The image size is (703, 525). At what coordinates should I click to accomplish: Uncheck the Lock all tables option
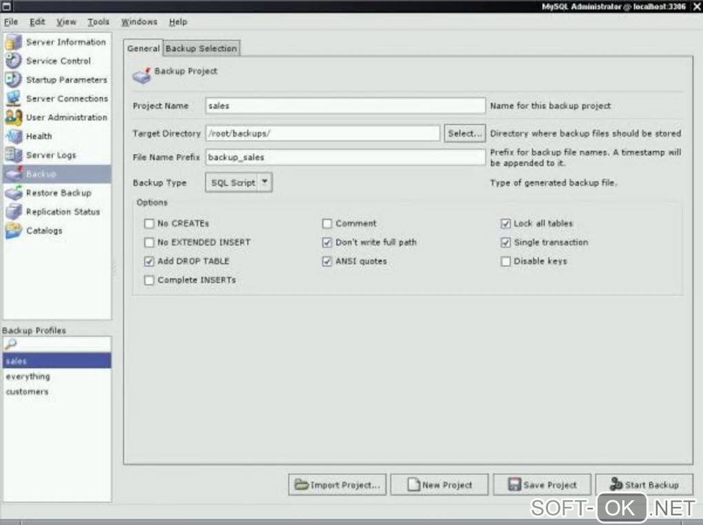[505, 224]
